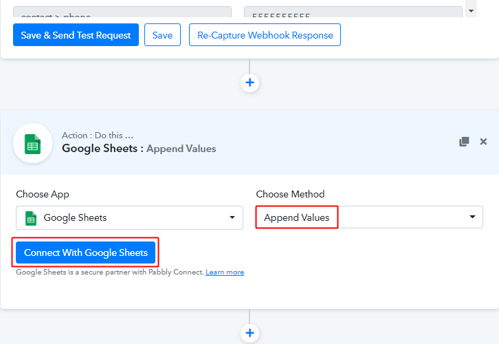499x344 pixels.
Task: Click the Action header title Google Sheets : Append Values
Action: click(x=139, y=149)
